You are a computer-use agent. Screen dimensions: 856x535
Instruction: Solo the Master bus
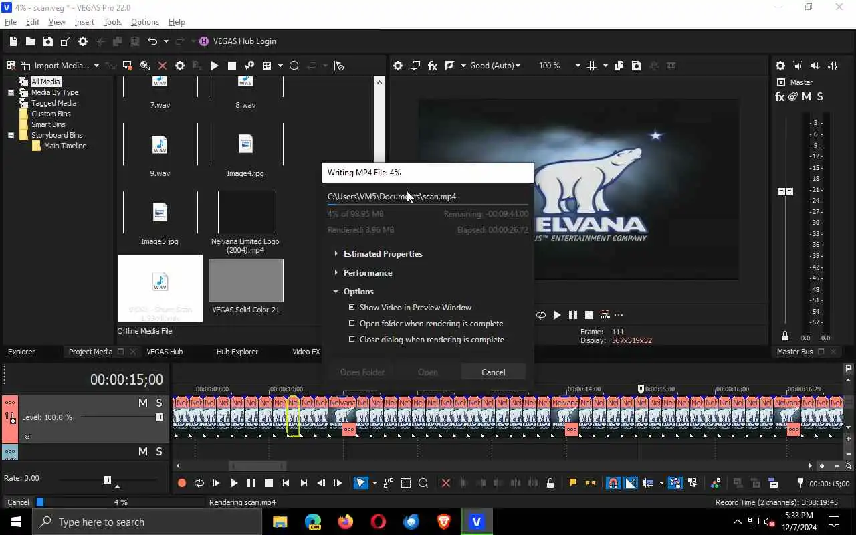tap(820, 97)
